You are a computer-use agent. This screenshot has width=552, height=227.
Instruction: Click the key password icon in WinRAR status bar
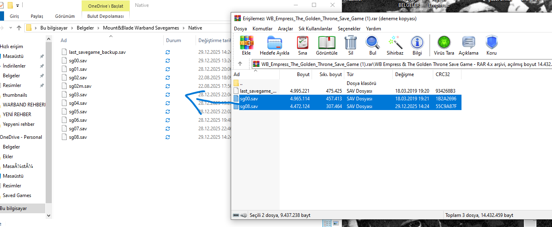coord(244,215)
